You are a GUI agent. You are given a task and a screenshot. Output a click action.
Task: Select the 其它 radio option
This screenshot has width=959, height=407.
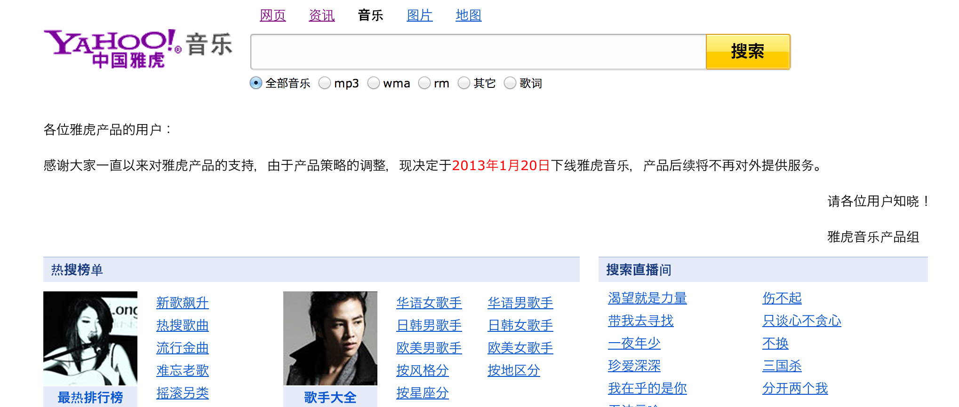(464, 83)
